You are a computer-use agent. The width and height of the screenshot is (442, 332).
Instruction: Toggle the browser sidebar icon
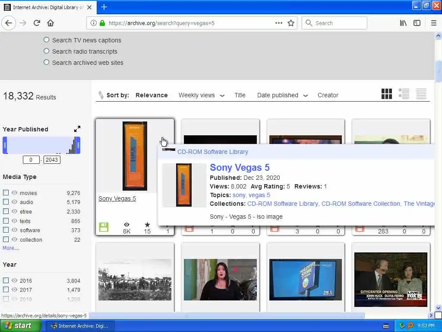(417, 23)
